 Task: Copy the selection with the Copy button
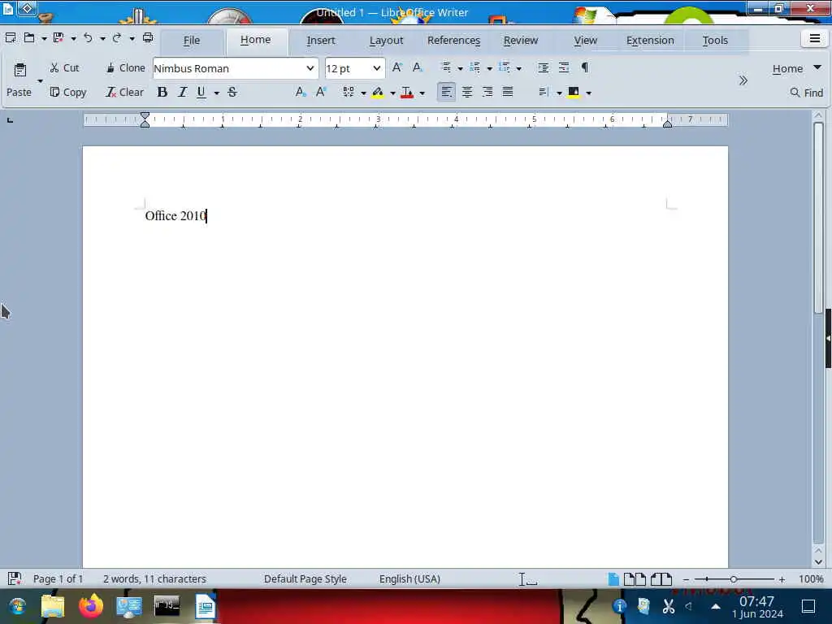click(x=68, y=93)
